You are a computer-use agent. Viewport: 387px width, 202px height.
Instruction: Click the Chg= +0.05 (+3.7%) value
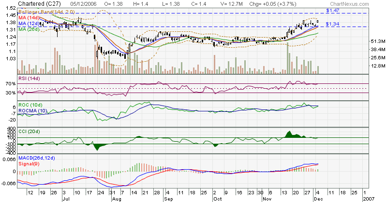coord(273,4)
